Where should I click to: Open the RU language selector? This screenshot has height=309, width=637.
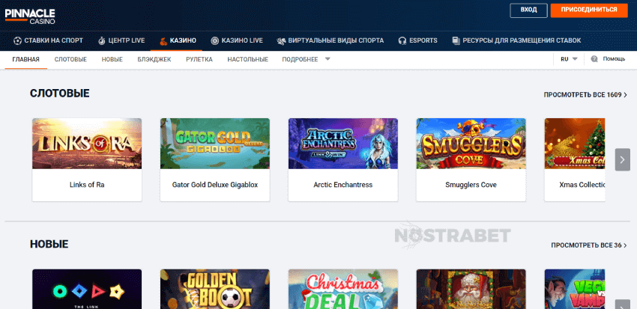[569, 59]
